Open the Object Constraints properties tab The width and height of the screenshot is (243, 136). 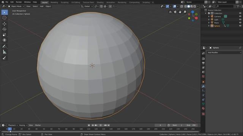point(204,100)
